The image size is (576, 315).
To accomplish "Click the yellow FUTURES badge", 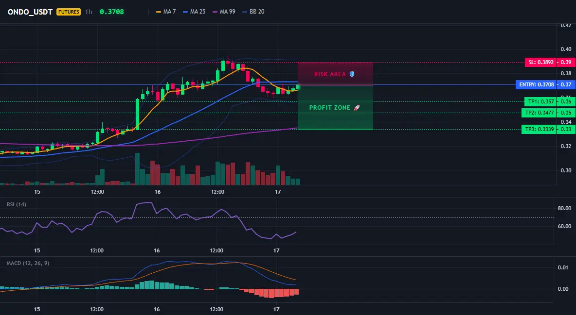I will 68,12.
